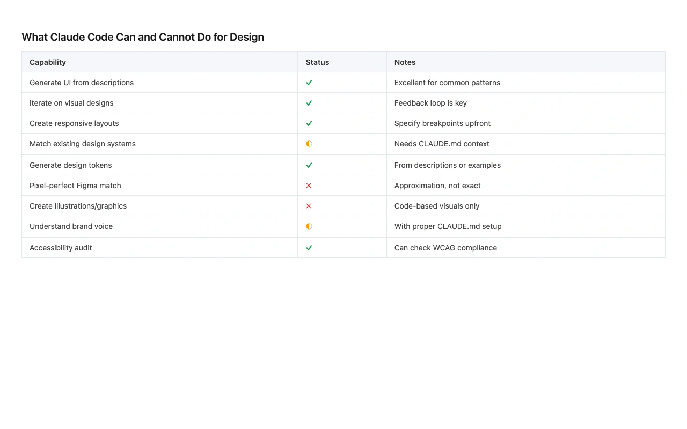Click the note Can check WCAG compliance
Image resolution: width=687 pixels, height=429 pixels.
[445, 248]
